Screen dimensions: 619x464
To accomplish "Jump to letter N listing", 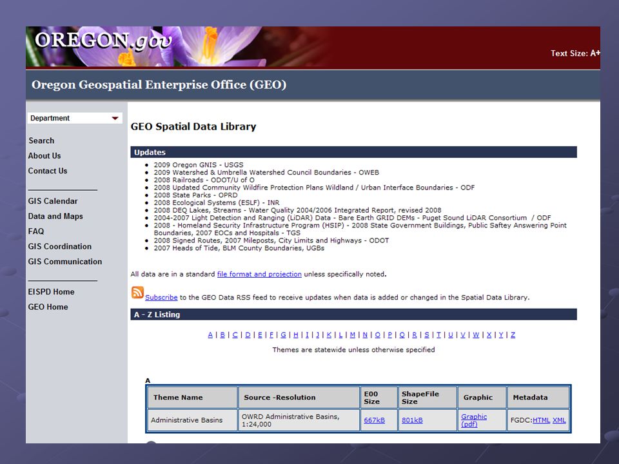I will (x=365, y=334).
